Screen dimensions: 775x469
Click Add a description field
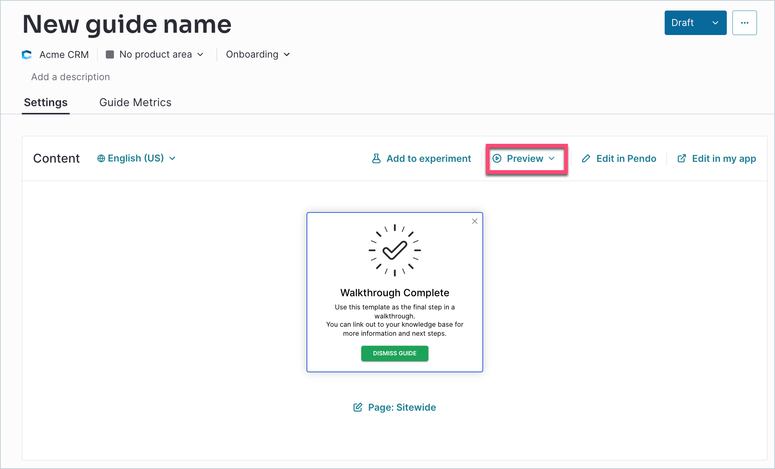click(70, 77)
